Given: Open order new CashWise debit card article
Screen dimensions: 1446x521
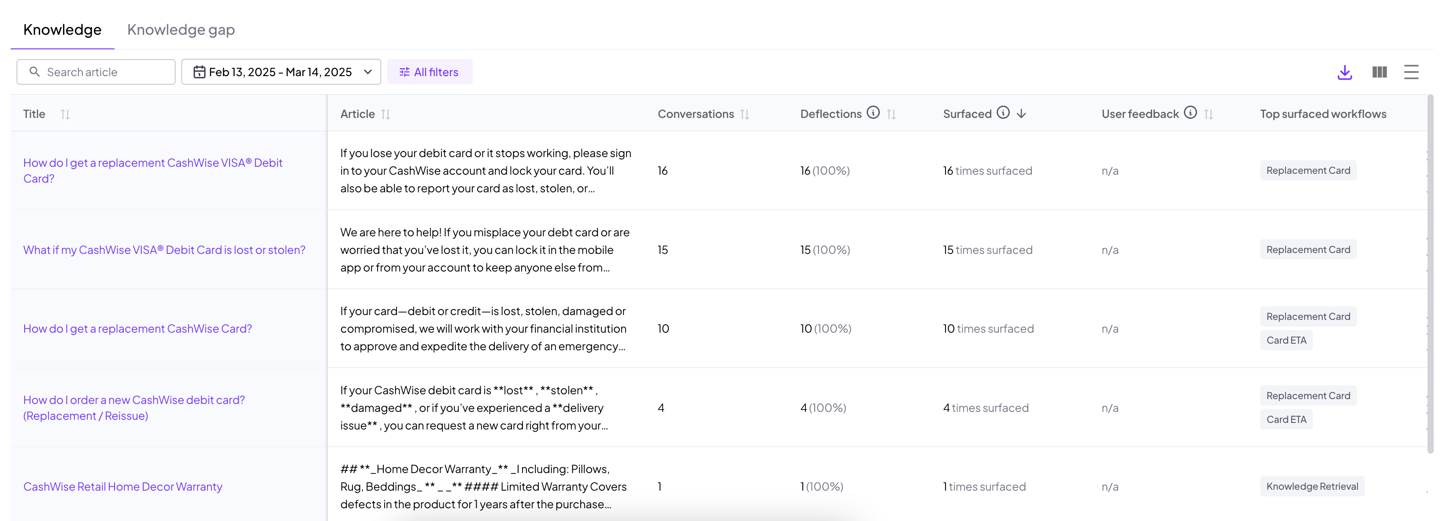Looking at the screenshot, I should (x=134, y=408).
